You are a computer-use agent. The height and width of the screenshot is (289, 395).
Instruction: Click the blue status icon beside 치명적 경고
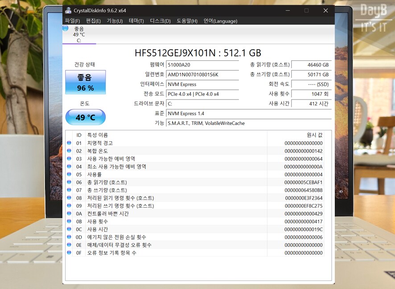tap(70, 143)
